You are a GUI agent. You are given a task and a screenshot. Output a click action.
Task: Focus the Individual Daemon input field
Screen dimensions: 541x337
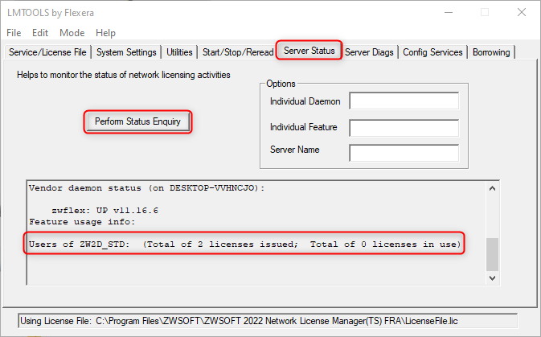(404, 101)
